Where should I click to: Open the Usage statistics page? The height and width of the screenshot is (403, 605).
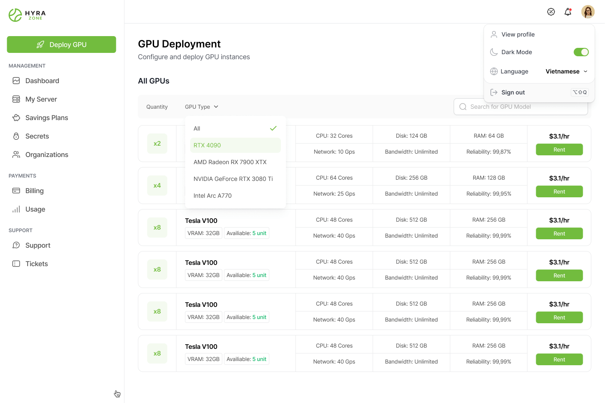35,209
